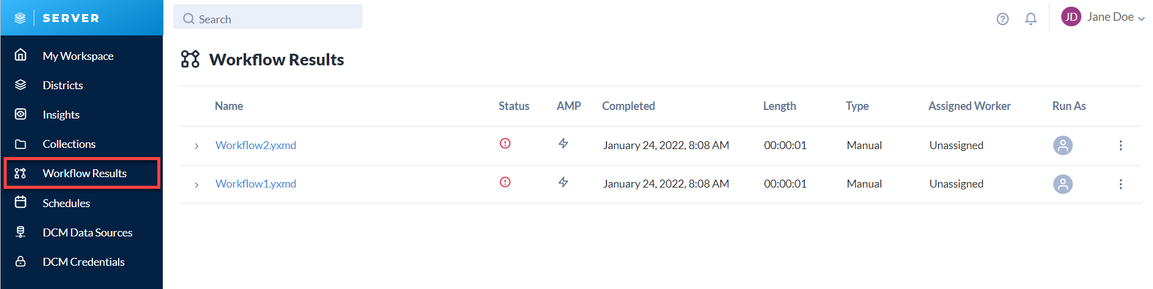Open the Jane Doe user dropdown
The height and width of the screenshot is (289, 1153).
coord(1103,17)
